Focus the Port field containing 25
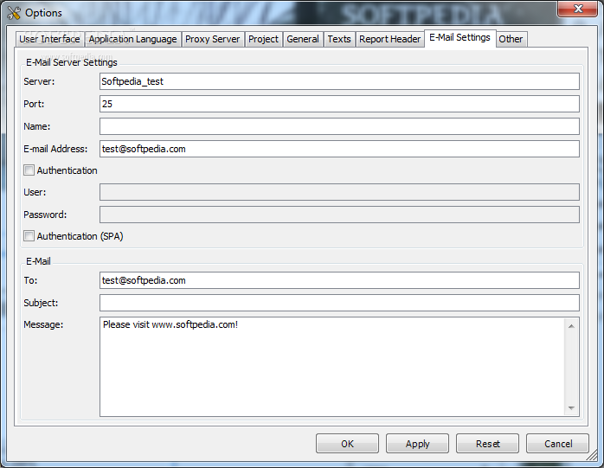 (x=339, y=104)
